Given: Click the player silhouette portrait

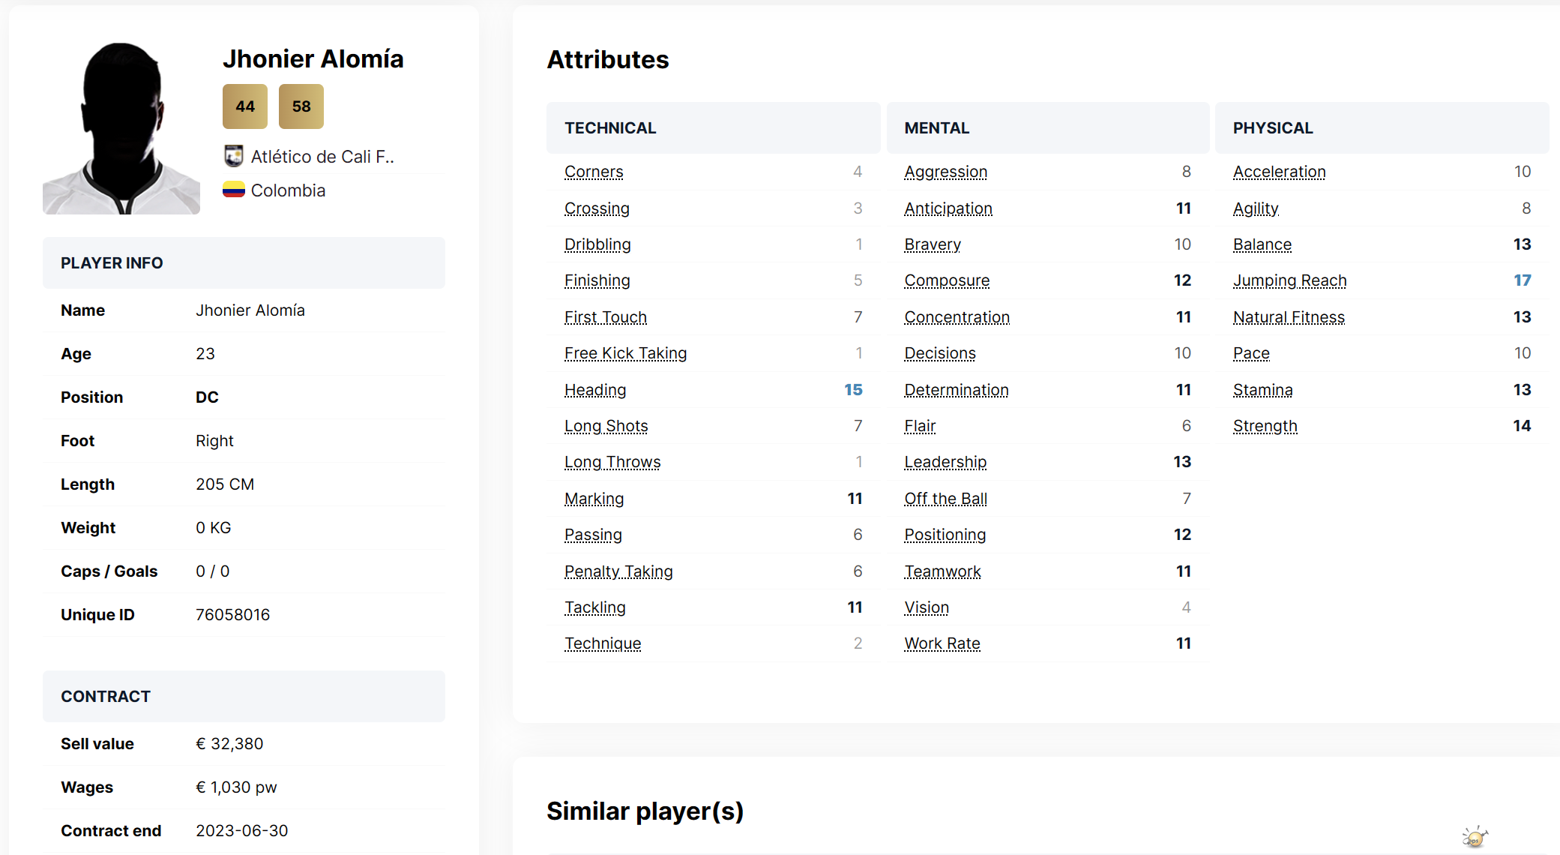Looking at the screenshot, I should click(x=121, y=128).
